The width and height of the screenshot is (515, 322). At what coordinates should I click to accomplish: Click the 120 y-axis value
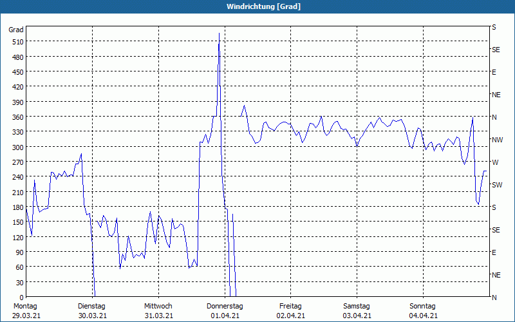17,237
